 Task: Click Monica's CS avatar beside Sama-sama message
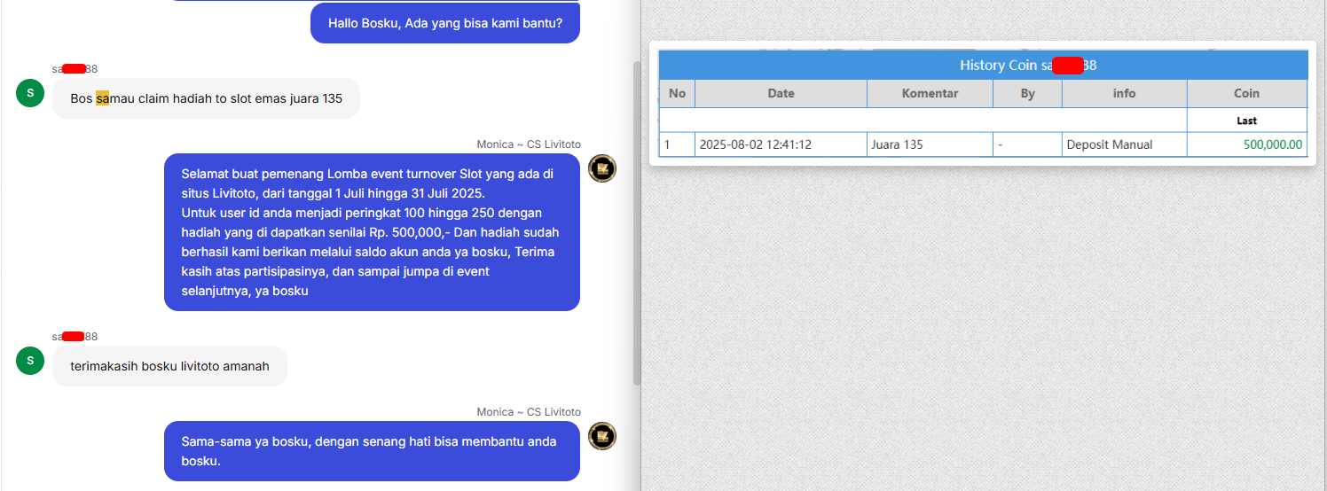(602, 435)
